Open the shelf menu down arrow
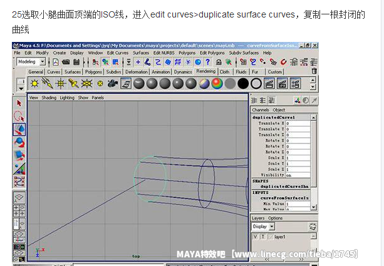 21,88
